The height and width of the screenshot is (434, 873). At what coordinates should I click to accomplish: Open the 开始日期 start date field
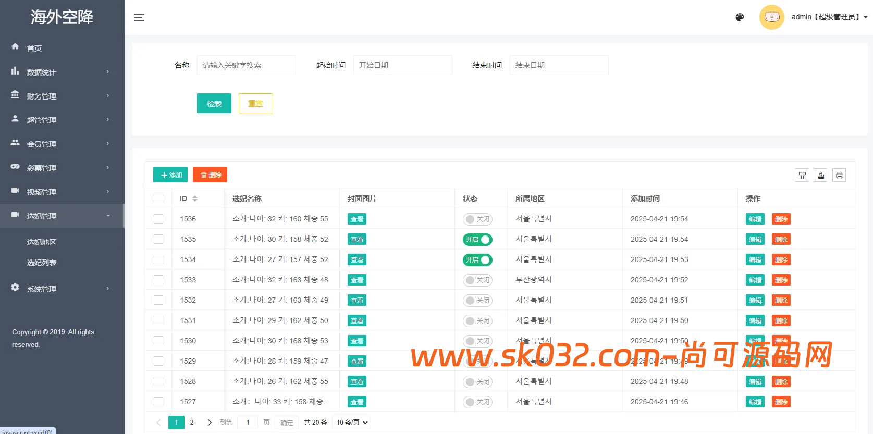coord(403,65)
